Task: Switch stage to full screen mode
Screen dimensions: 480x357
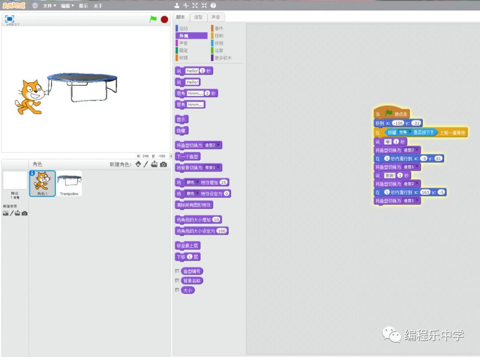Action: point(9,19)
